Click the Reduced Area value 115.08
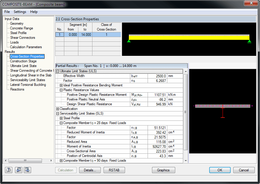This screenshot has height=184, width=260. pyautogui.click(x=157, y=142)
